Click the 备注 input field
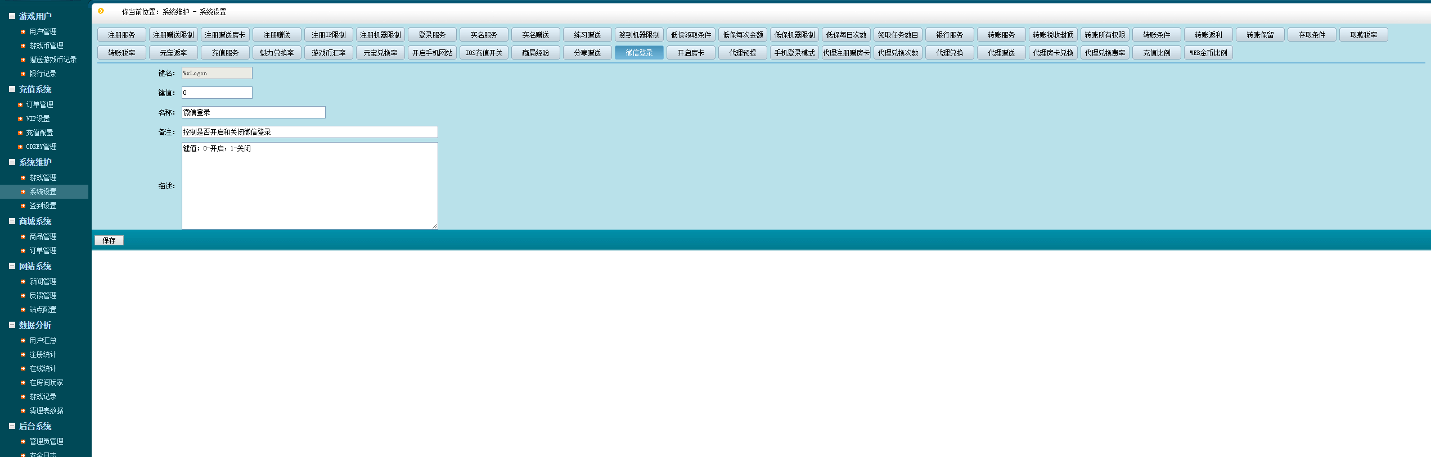Viewport: 1431px width, 457px height. (310, 132)
